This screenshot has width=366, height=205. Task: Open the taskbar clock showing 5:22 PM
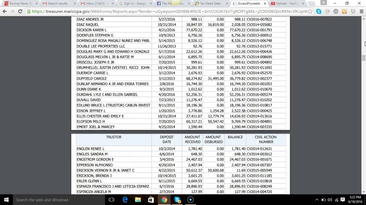[355, 200]
